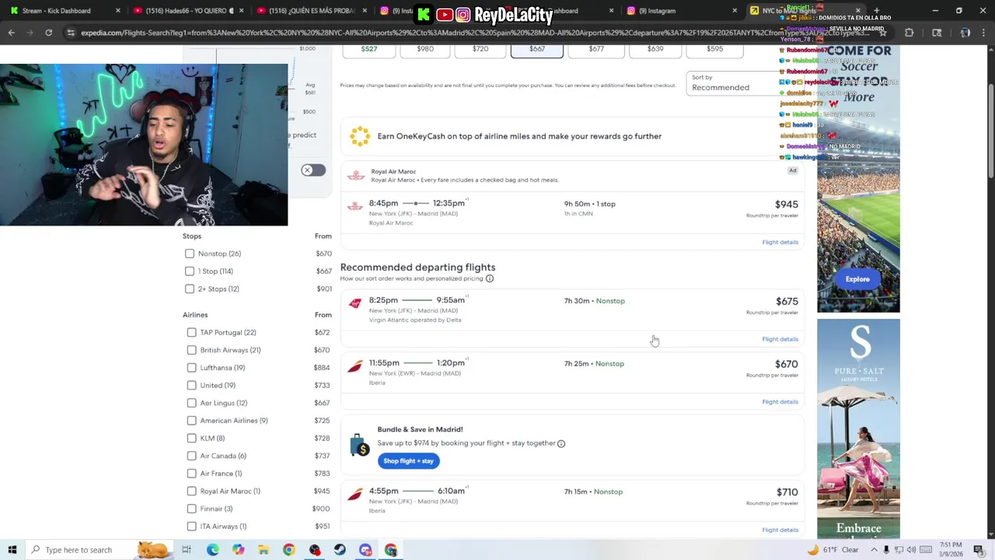Viewport: 995px width, 560px height.
Task: Click the page vertical scrollbar
Action: (990, 292)
